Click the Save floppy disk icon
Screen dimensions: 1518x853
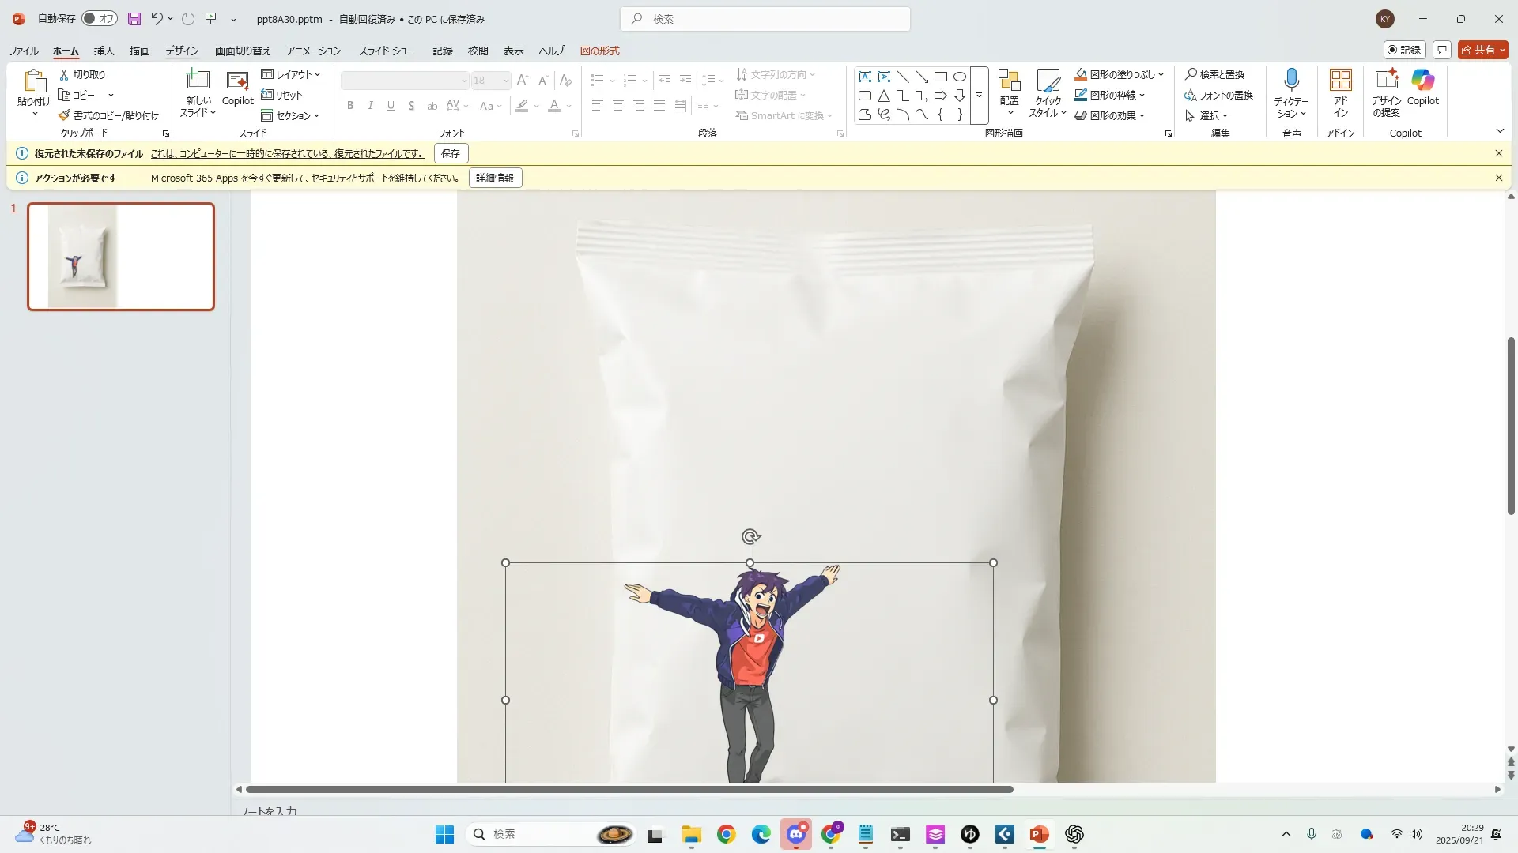(134, 19)
